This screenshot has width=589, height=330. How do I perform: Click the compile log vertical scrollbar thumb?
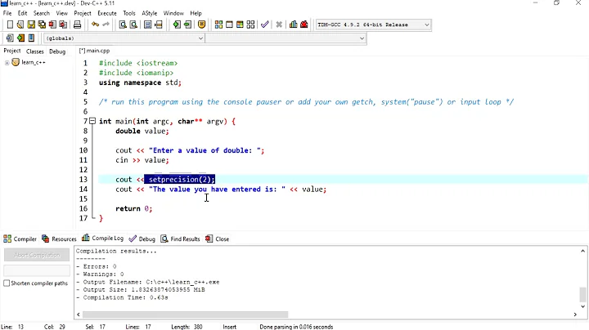tap(582, 294)
